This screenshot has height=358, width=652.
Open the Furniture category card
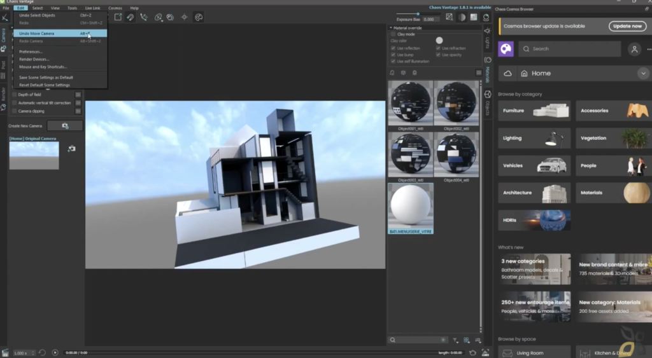534,111
